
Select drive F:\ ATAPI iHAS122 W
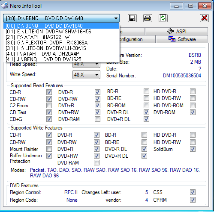61,37
